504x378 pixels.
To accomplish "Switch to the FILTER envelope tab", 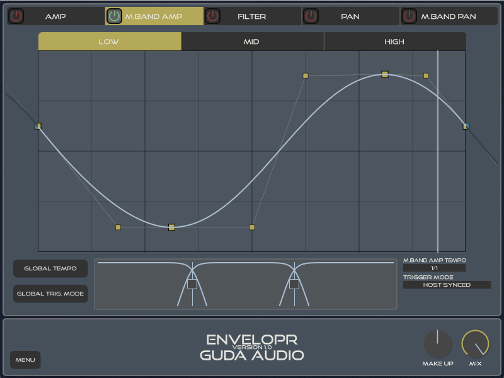I will tap(251, 16).
